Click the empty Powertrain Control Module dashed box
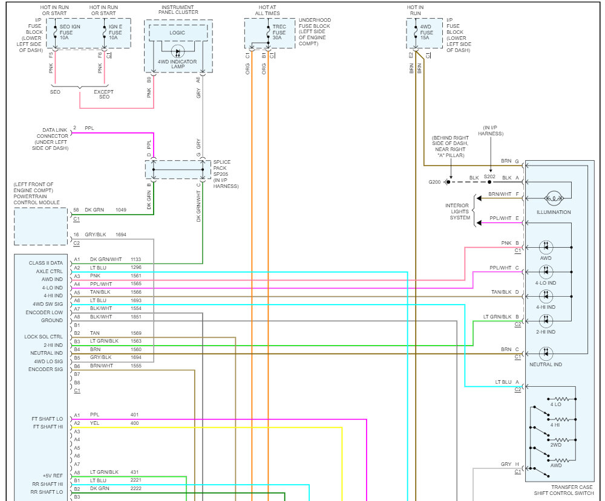The image size is (605, 501). 41,226
